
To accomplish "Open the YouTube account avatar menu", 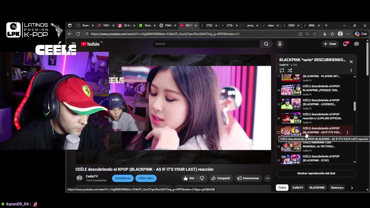I will point(356,44).
